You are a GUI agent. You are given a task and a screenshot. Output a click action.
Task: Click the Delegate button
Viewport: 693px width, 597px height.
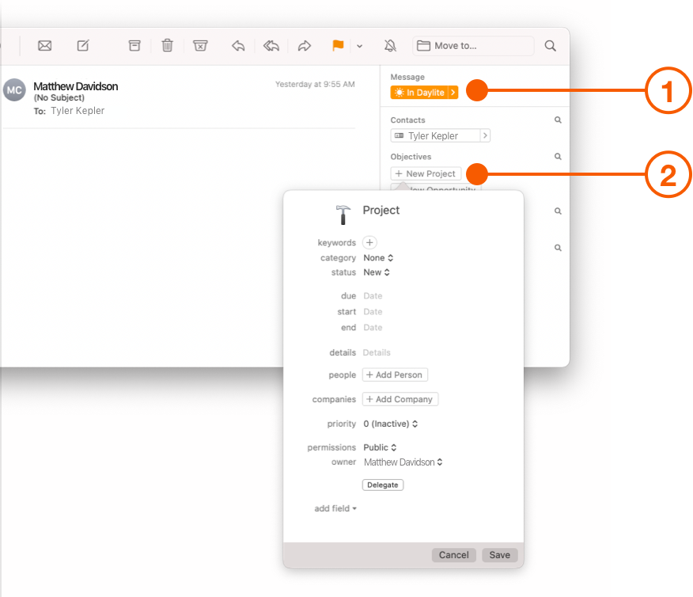click(382, 484)
